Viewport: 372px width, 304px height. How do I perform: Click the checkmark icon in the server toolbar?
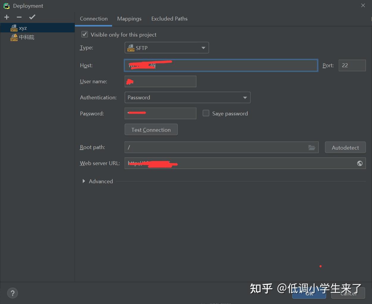pyautogui.click(x=32, y=17)
